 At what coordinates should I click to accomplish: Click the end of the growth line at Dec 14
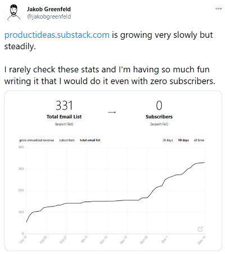[205, 162]
